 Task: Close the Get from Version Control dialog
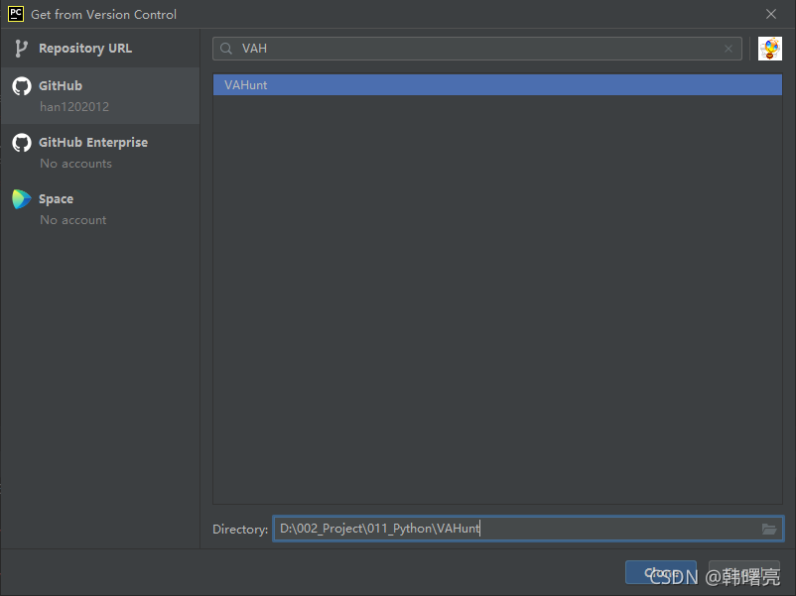[x=770, y=14]
